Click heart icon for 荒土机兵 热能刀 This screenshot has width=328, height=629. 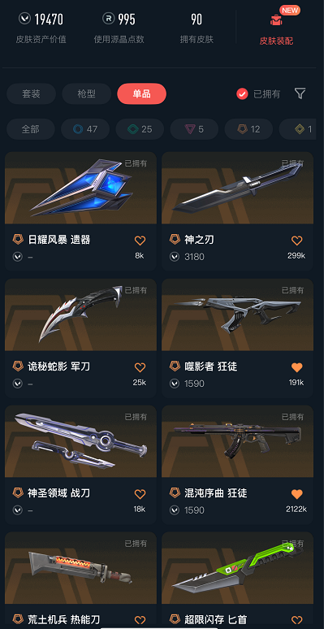tap(140, 620)
